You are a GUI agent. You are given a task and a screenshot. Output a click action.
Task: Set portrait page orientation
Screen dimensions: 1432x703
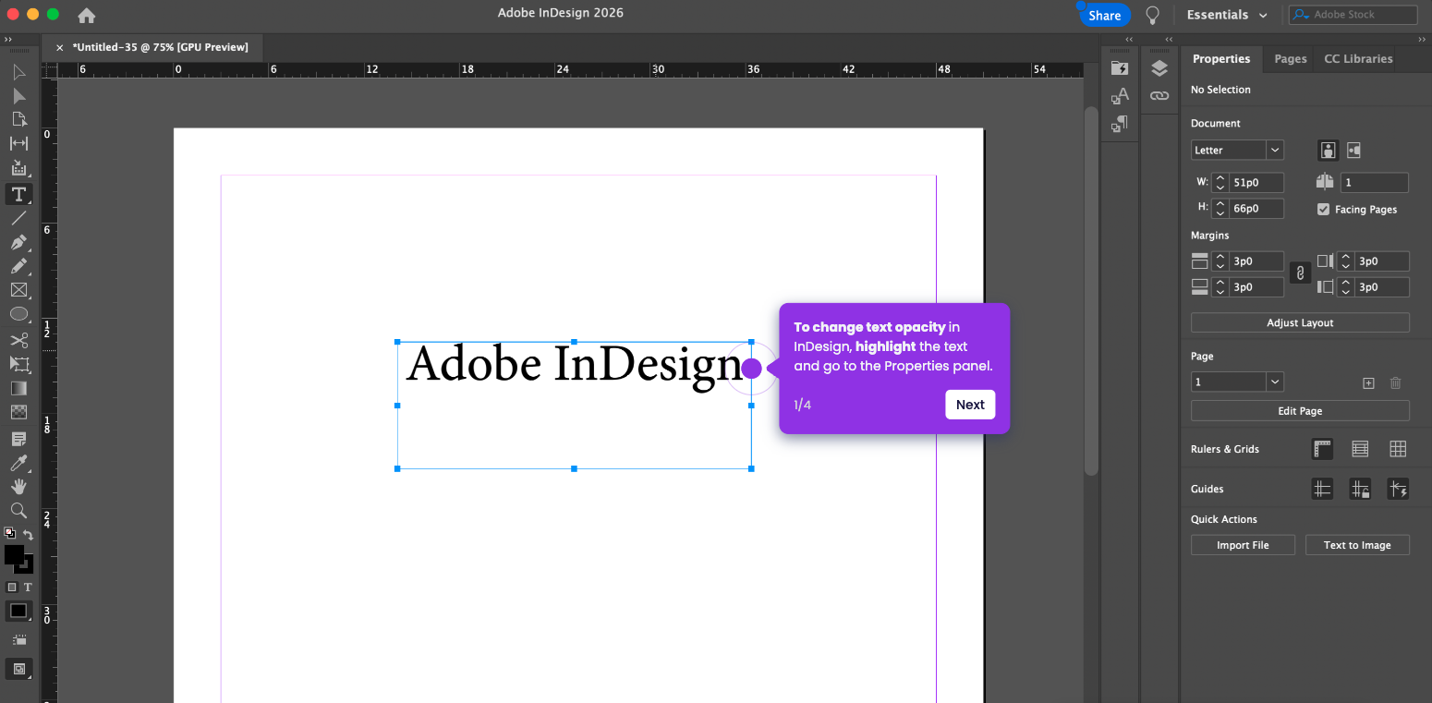pos(1328,150)
